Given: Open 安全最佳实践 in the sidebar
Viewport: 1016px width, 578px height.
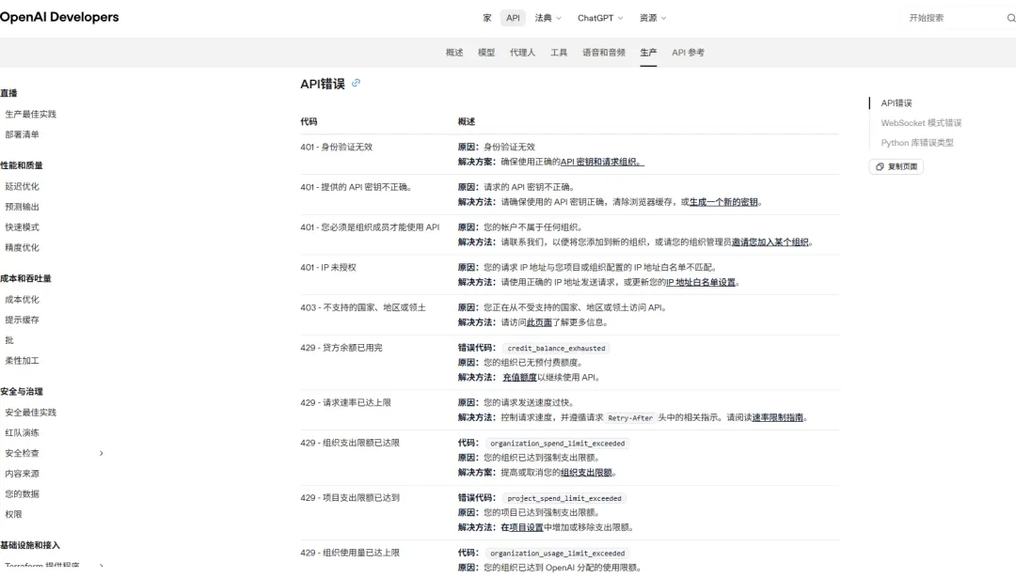Looking at the screenshot, I should [x=30, y=413].
